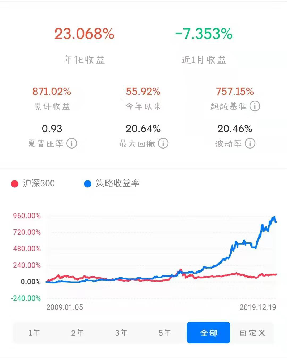Tap info icon next to 波动率
The height and width of the screenshot is (358, 287).
pyautogui.click(x=250, y=143)
